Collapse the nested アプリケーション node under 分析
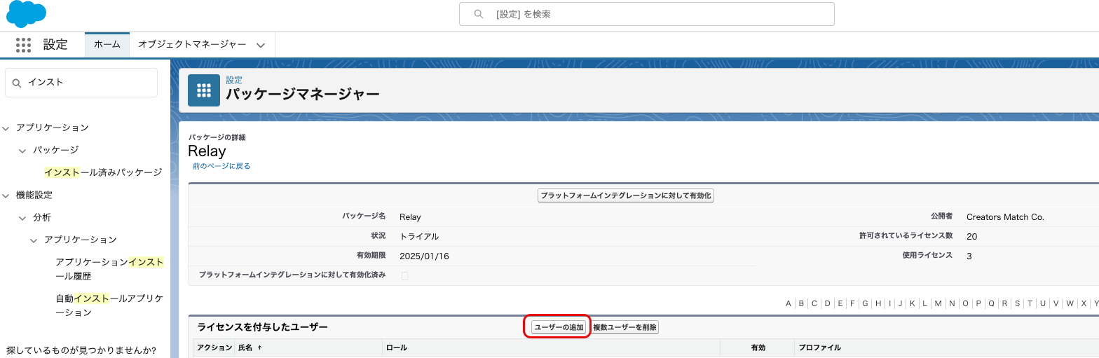 coord(34,240)
